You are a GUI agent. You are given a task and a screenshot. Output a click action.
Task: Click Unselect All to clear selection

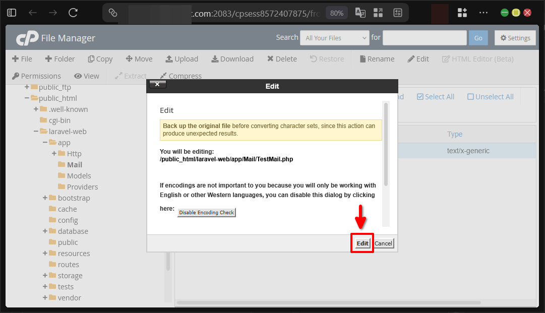[x=490, y=96]
